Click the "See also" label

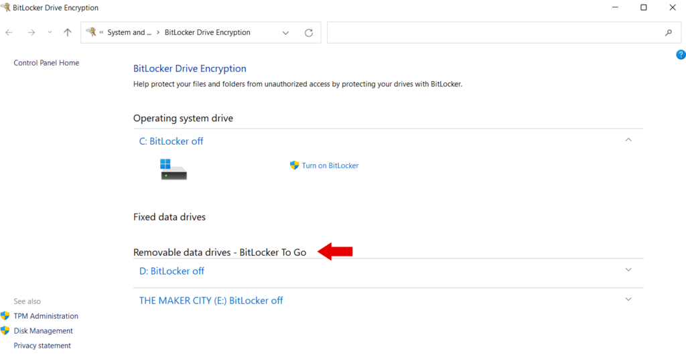tap(27, 301)
